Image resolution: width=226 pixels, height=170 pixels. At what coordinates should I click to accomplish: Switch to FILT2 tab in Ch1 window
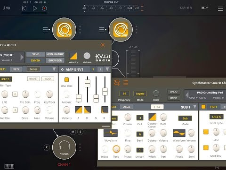click(16, 69)
